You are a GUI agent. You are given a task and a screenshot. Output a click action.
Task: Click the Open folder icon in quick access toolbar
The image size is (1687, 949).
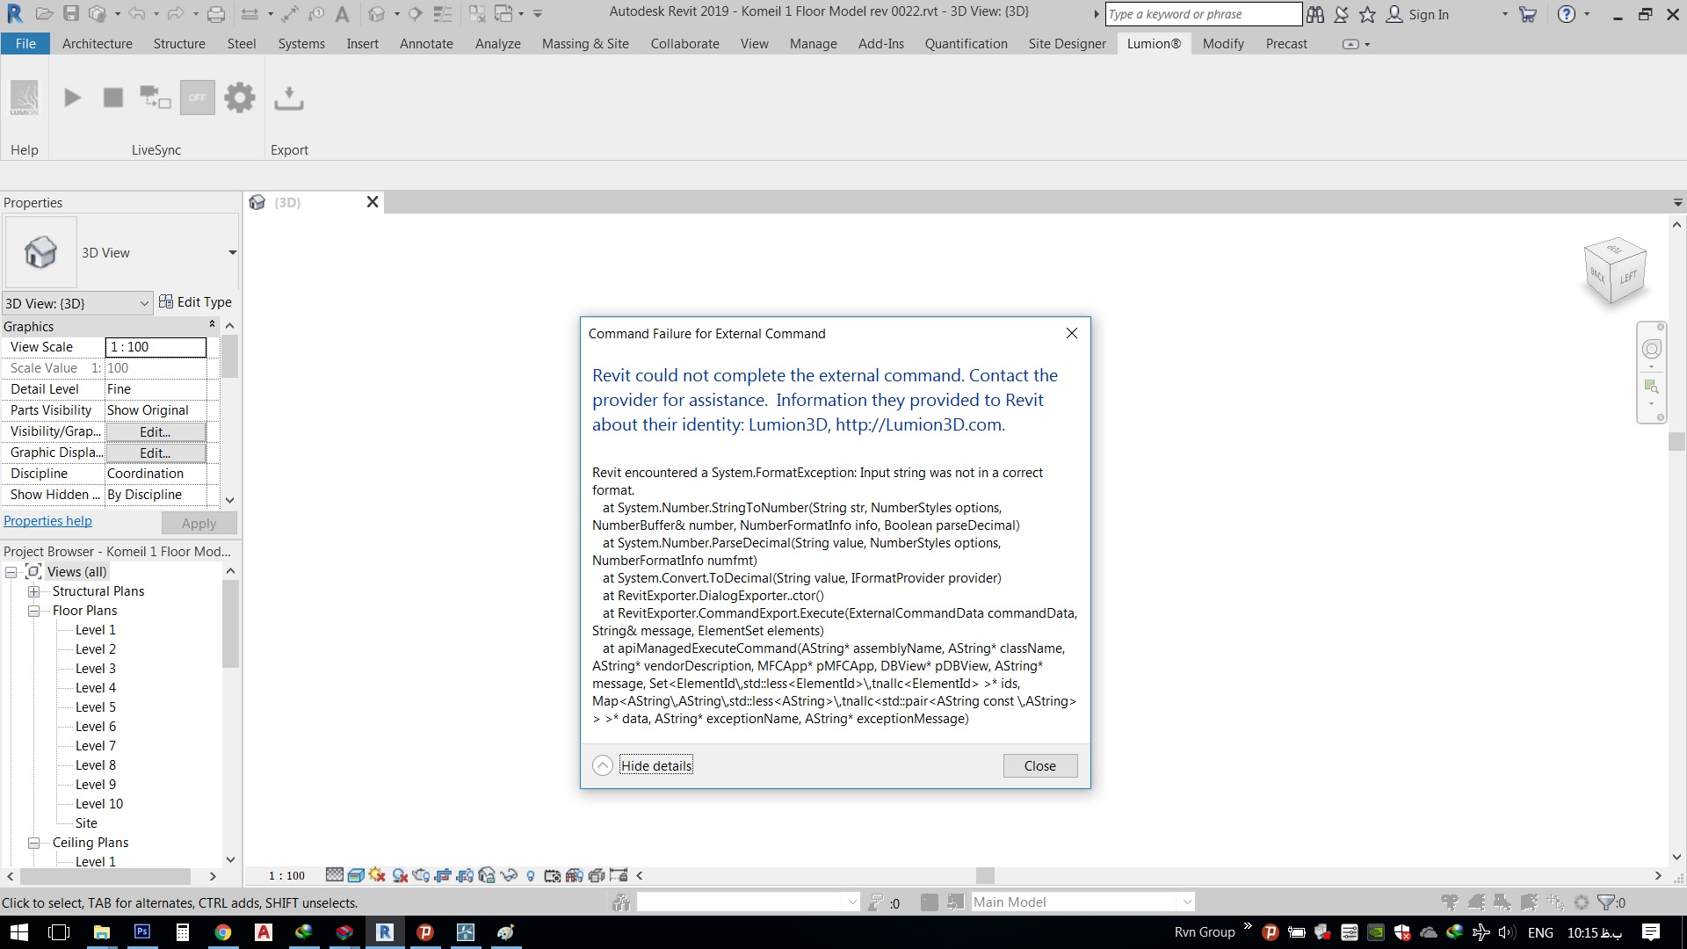[45, 14]
